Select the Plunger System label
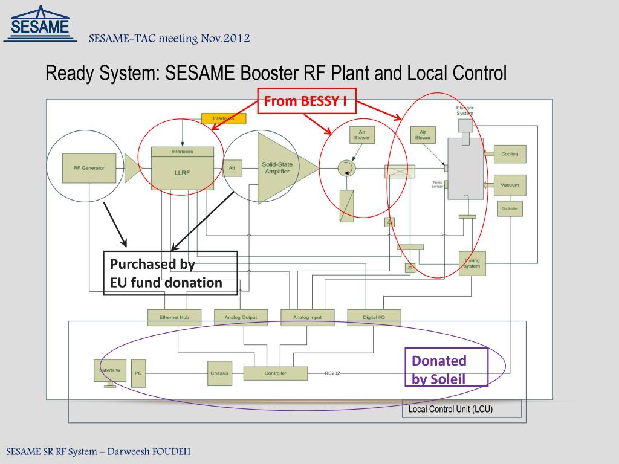The height and width of the screenshot is (464, 619). [x=465, y=110]
